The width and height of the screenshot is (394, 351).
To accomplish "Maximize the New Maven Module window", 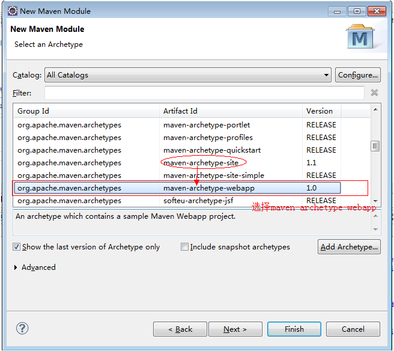I will (x=357, y=11).
